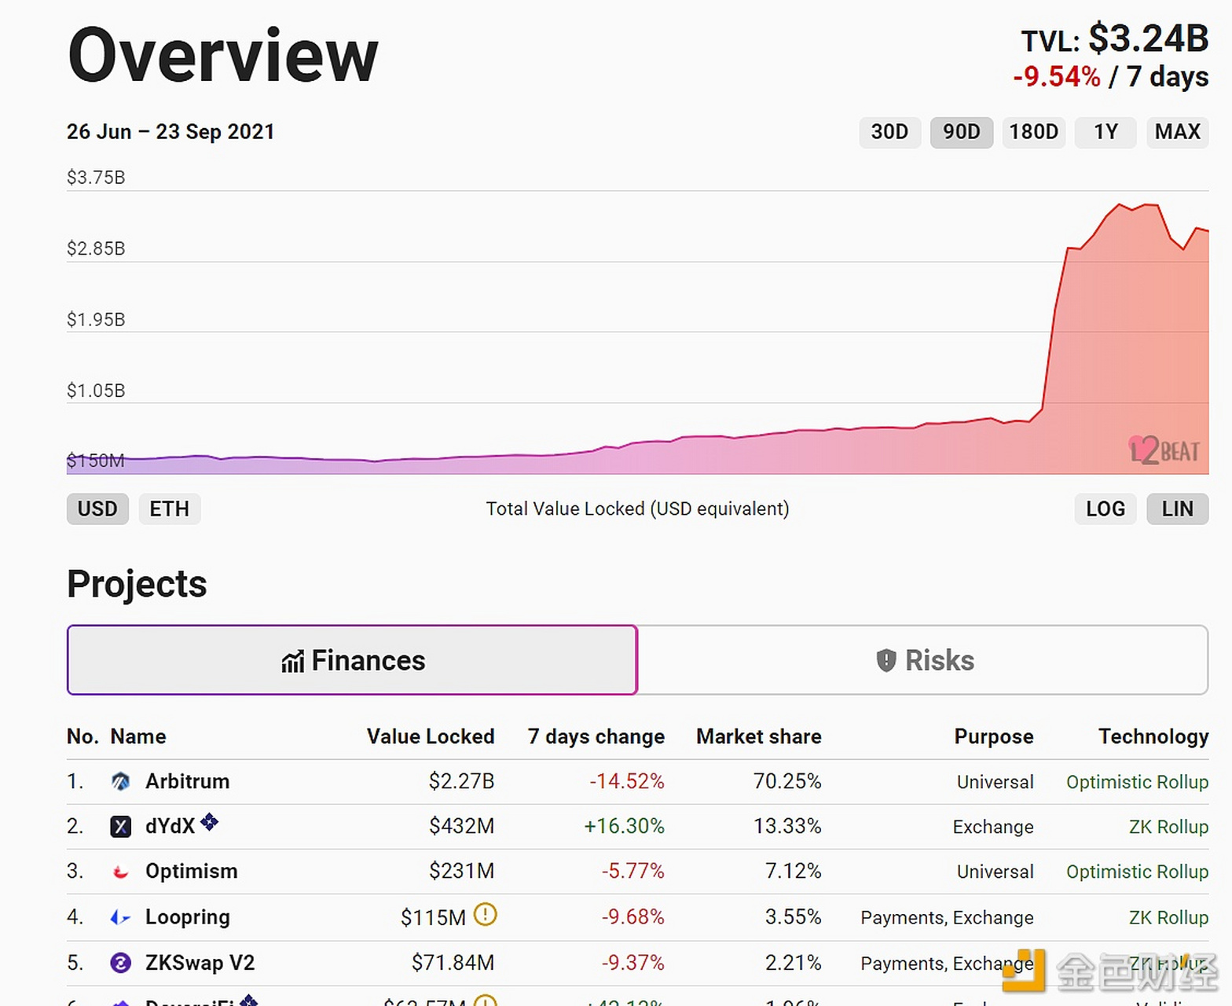The height and width of the screenshot is (1006, 1232).
Task: Click Arbitrum's $2.27B value locked
Action: coord(461,781)
